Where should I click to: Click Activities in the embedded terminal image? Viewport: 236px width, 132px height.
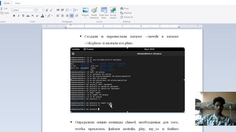click(x=76, y=49)
